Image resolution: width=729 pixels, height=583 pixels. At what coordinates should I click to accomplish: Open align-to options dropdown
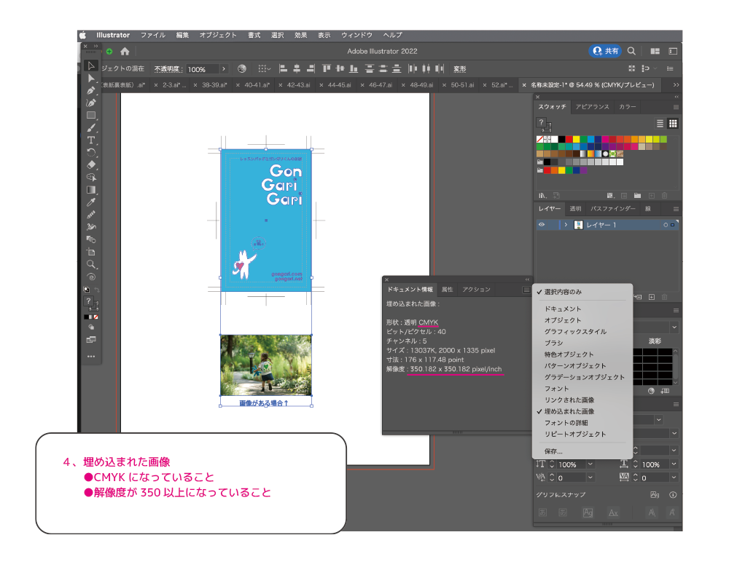tap(264, 68)
